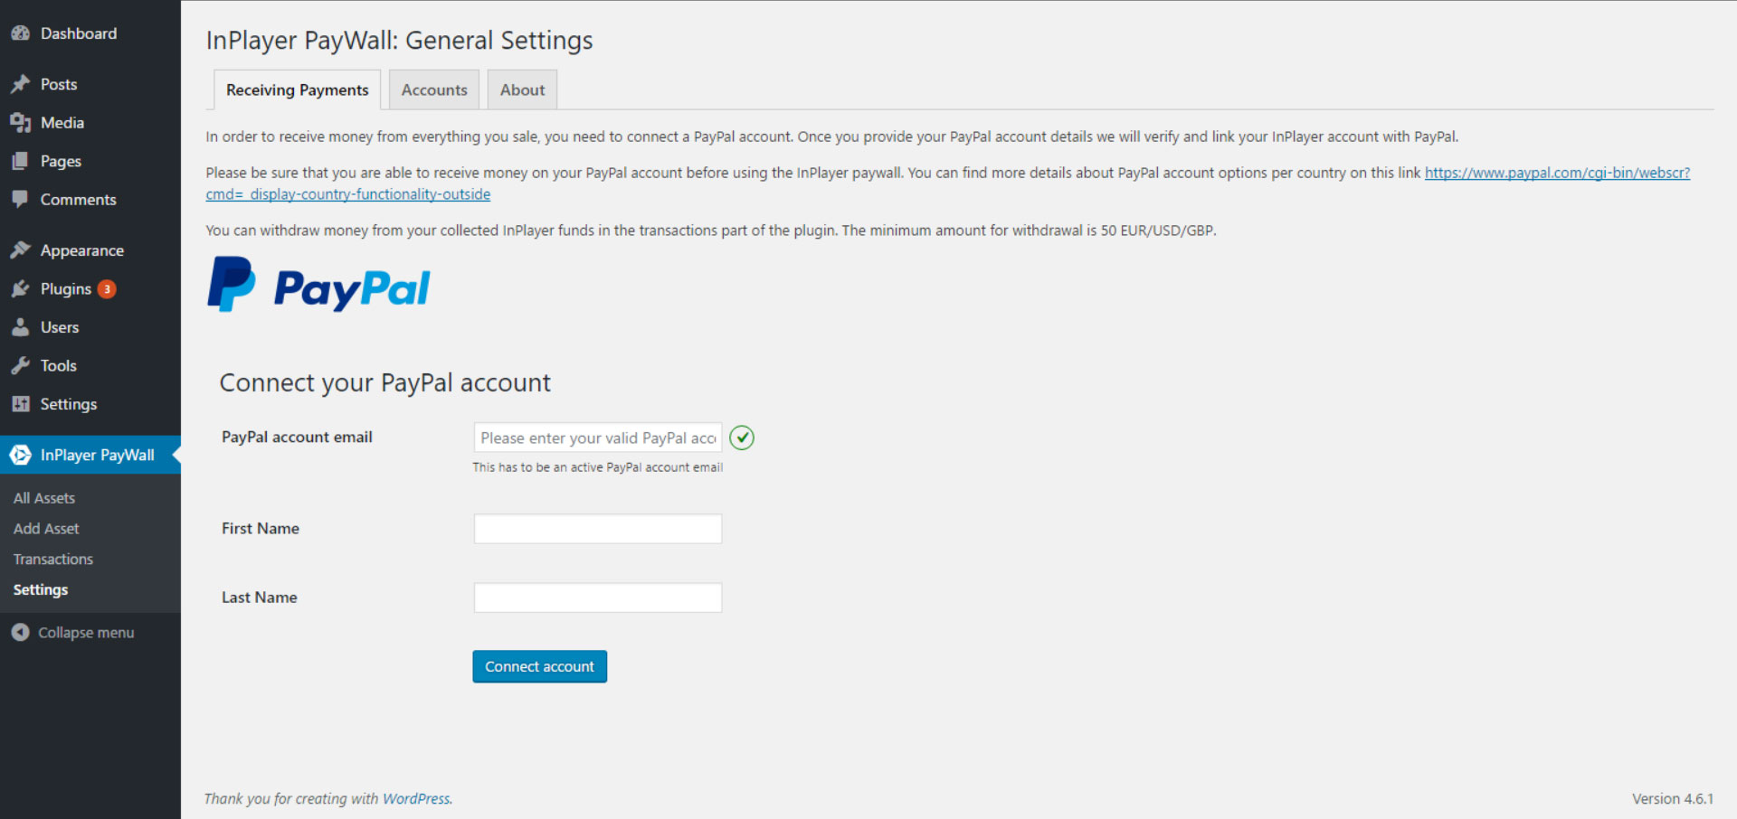Image resolution: width=1737 pixels, height=819 pixels.
Task: Open the Dashboard menu item
Action: coord(90,33)
